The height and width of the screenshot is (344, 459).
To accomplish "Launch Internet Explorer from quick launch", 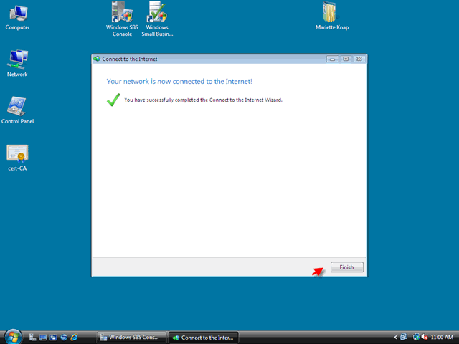I will click(x=74, y=338).
